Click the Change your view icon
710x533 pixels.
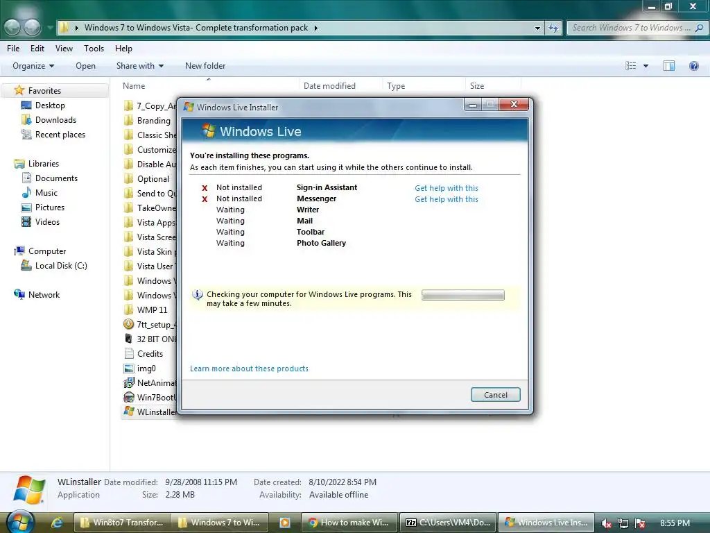coord(631,66)
